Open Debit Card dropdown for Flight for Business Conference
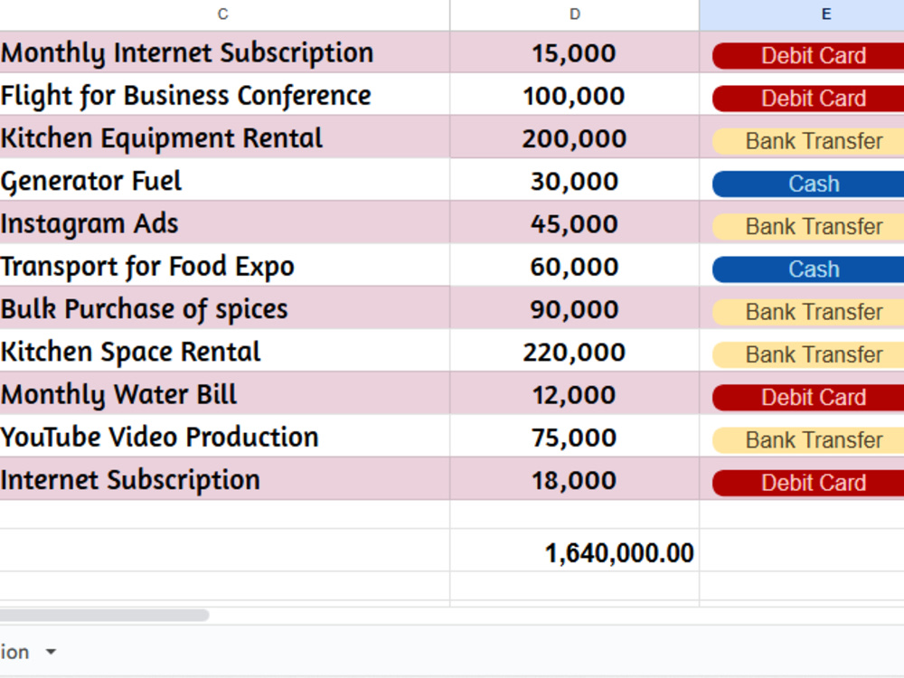904x678 pixels. click(808, 99)
